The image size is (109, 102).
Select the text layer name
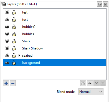pyautogui.click(x=25, y=20)
